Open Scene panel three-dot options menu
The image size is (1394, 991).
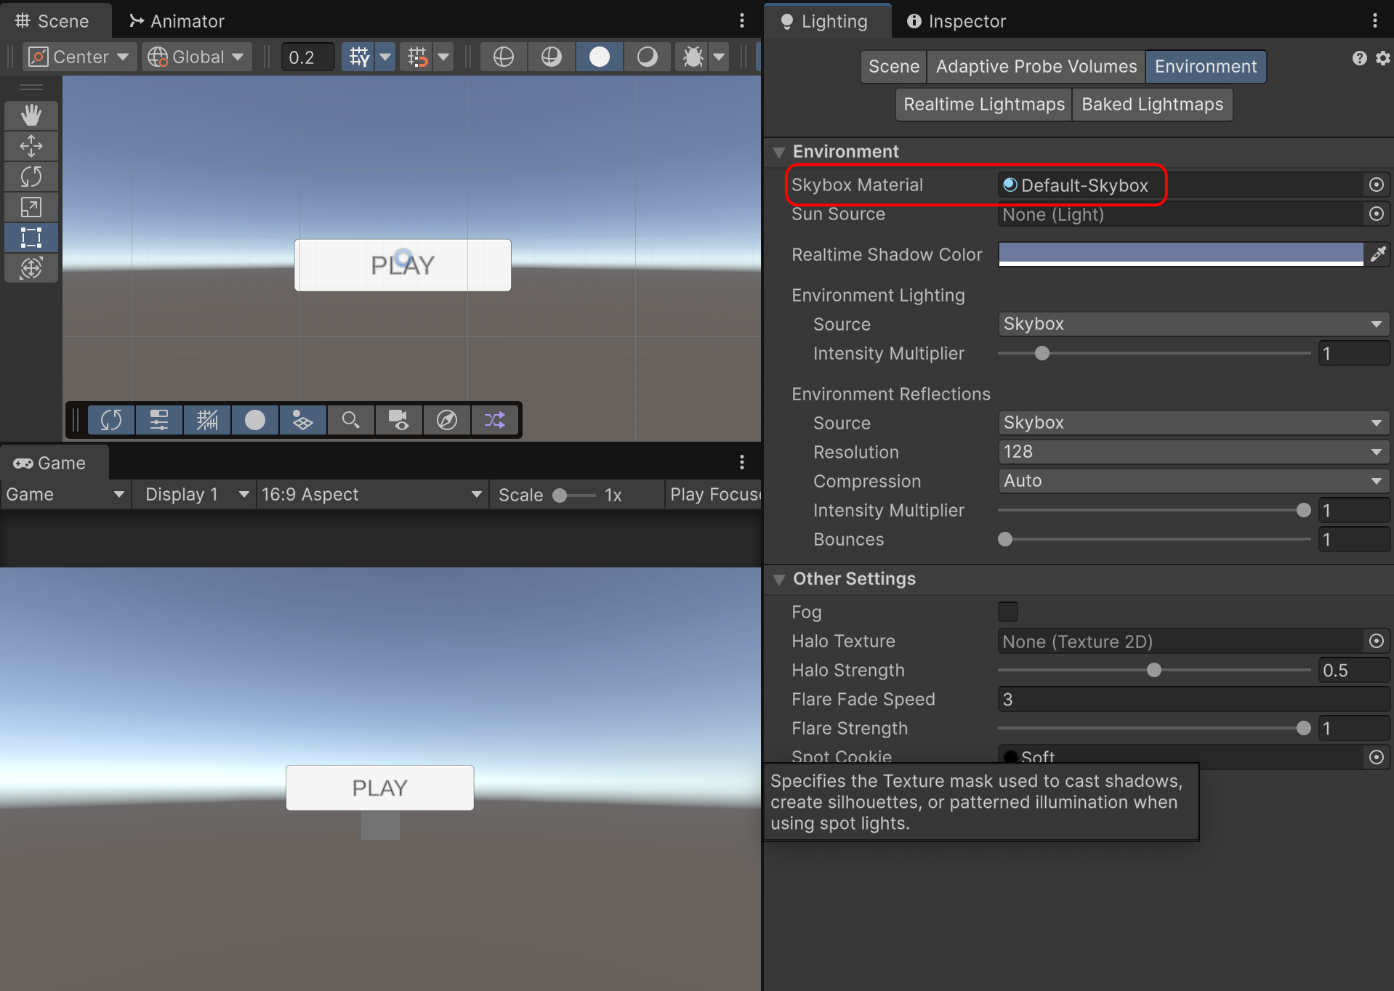(741, 21)
